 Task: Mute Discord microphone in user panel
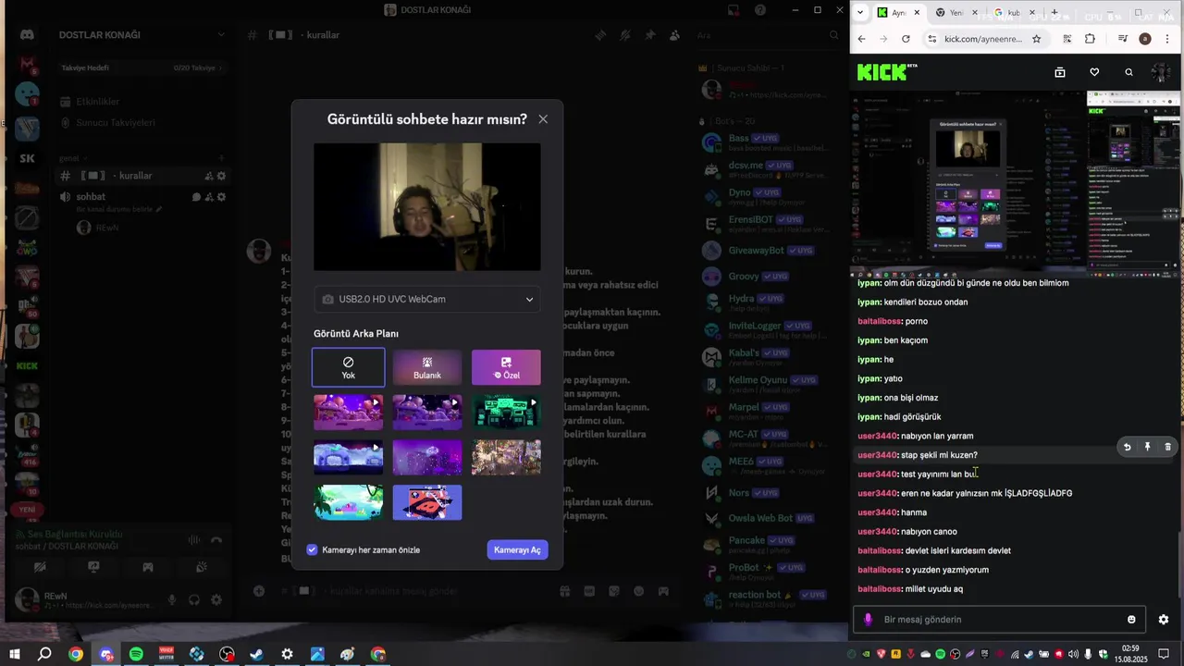click(x=171, y=599)
